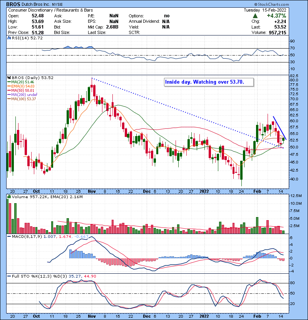The height and width of the screenshot is (320, 308).
Task: Click the 82.5 price scale label
Action: (294, 76)
